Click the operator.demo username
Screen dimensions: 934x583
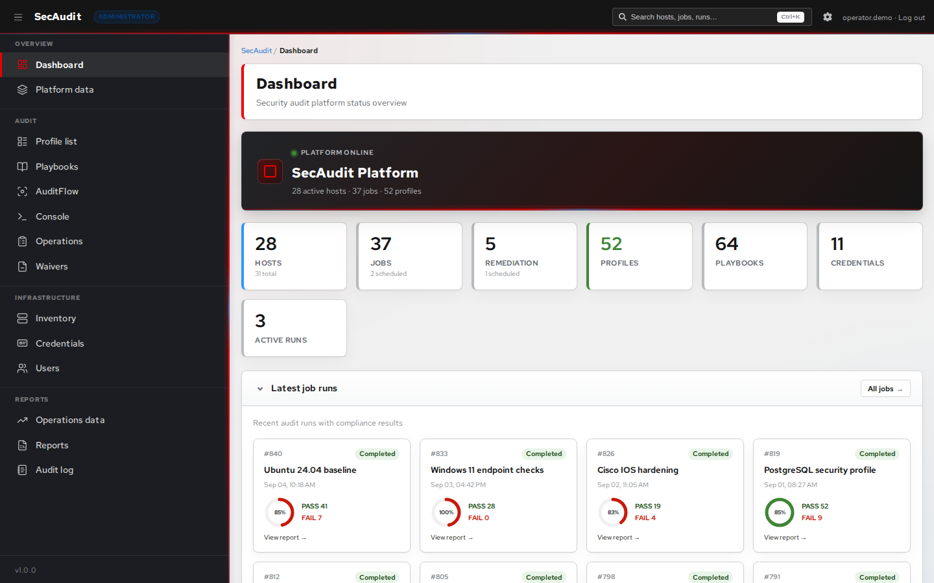pos(867,17)
